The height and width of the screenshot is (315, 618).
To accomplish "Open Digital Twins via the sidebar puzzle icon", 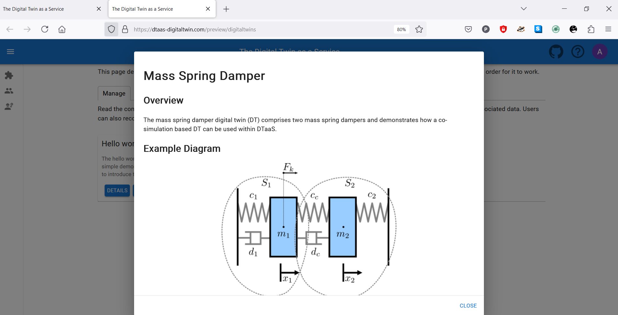I will (x=9, y=75).
